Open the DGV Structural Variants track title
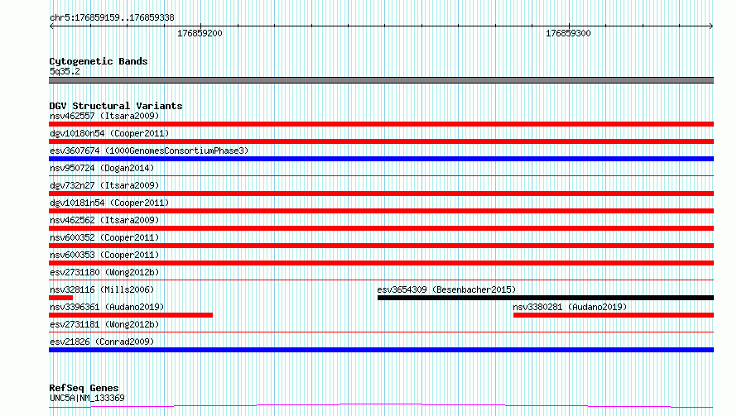The height and width of the screenshot is (416, 737). (116, 106)
